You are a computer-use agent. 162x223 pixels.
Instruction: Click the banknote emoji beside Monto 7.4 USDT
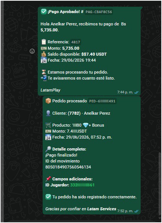(48, 131)
